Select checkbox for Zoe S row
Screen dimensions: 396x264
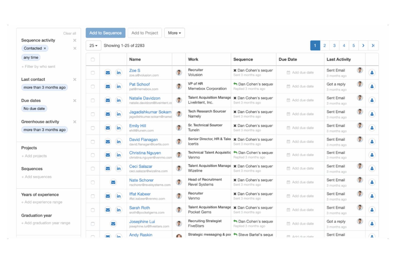93,73
